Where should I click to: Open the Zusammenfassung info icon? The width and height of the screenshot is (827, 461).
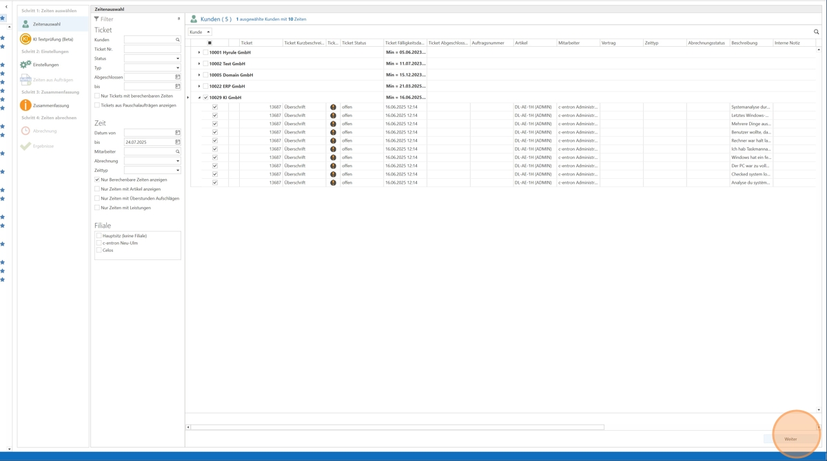pos(25,105)
